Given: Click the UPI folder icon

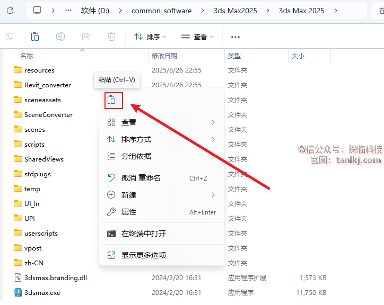Looking at the screenshot, I should (18, 218).
